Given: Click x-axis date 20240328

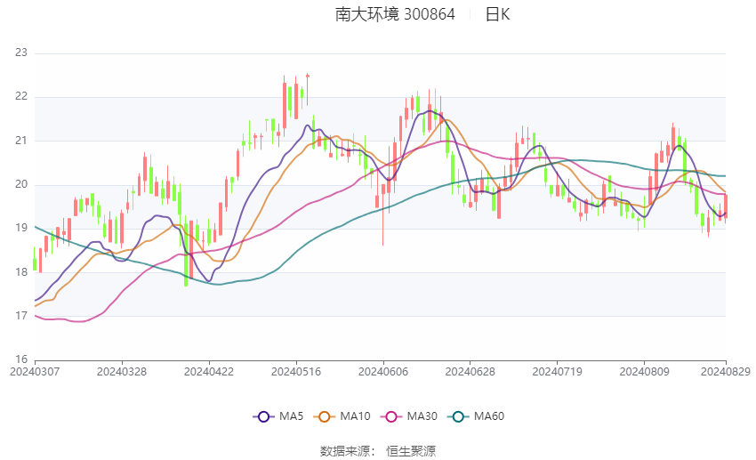Looking at the screenshot, I should pos(122,372).
